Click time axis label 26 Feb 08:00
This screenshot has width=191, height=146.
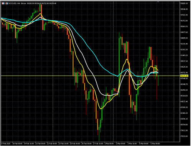(x=86, y=144)
